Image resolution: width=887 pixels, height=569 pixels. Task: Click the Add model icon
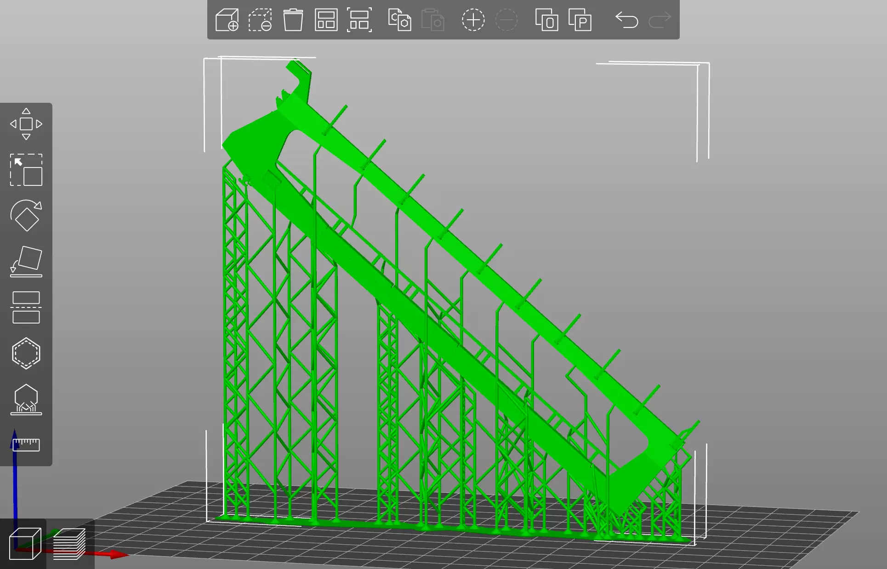pyautogui.click(x=227, y=20)
